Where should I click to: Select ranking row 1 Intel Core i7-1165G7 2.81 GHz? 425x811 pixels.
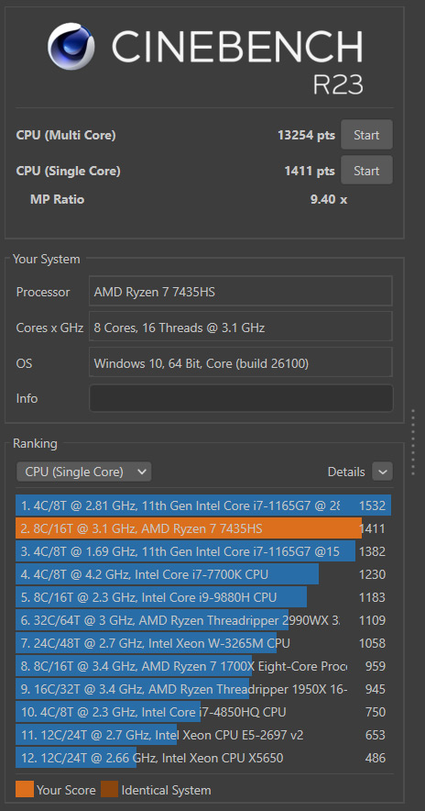[203, 505]
